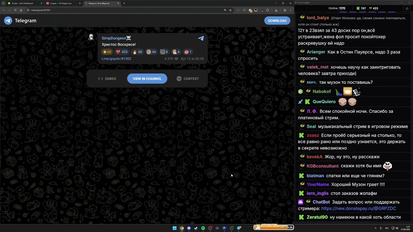This screenshot has width=413, height=232.
Task: Open the taskbar clock showing 1:27
Action: tap(405, 228)
